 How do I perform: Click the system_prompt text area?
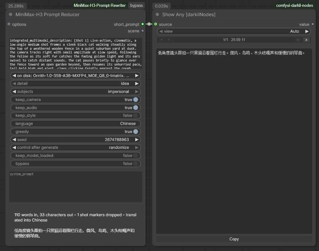[76, 187]
